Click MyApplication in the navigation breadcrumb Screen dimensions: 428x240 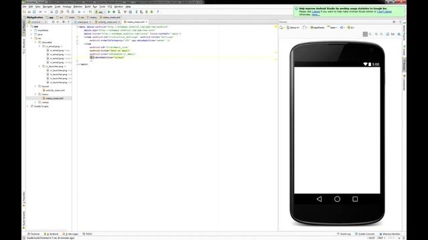(33, 17)
